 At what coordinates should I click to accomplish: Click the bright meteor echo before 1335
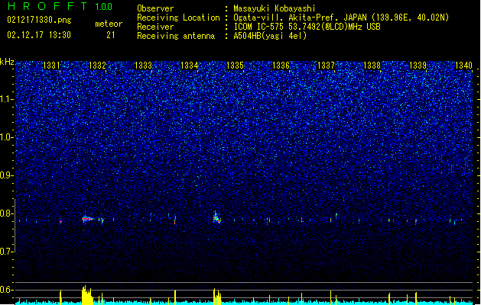[217, 217]
